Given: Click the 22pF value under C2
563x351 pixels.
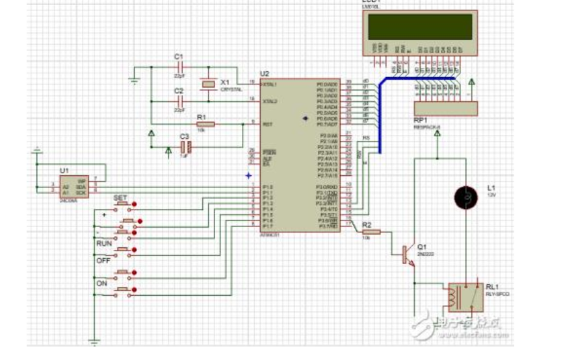Looking at the screenshot, I should [x=179, y=110].
